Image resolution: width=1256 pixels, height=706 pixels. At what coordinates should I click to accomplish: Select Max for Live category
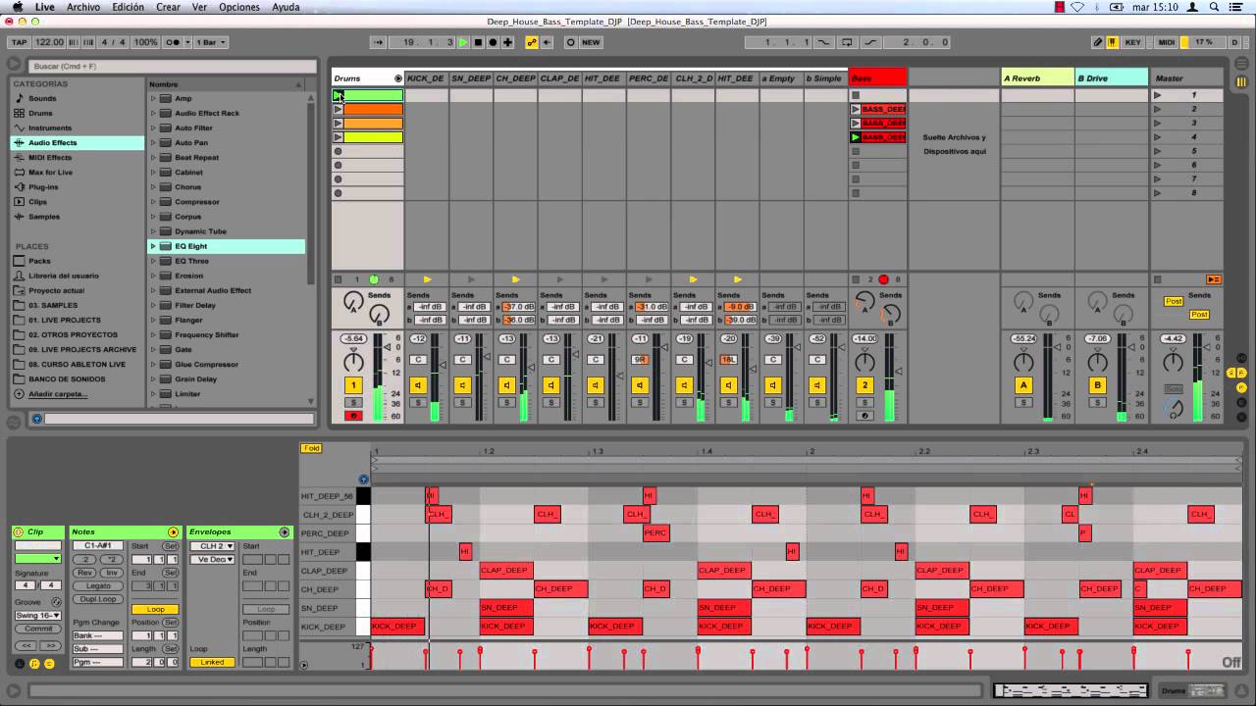point(50,172)
